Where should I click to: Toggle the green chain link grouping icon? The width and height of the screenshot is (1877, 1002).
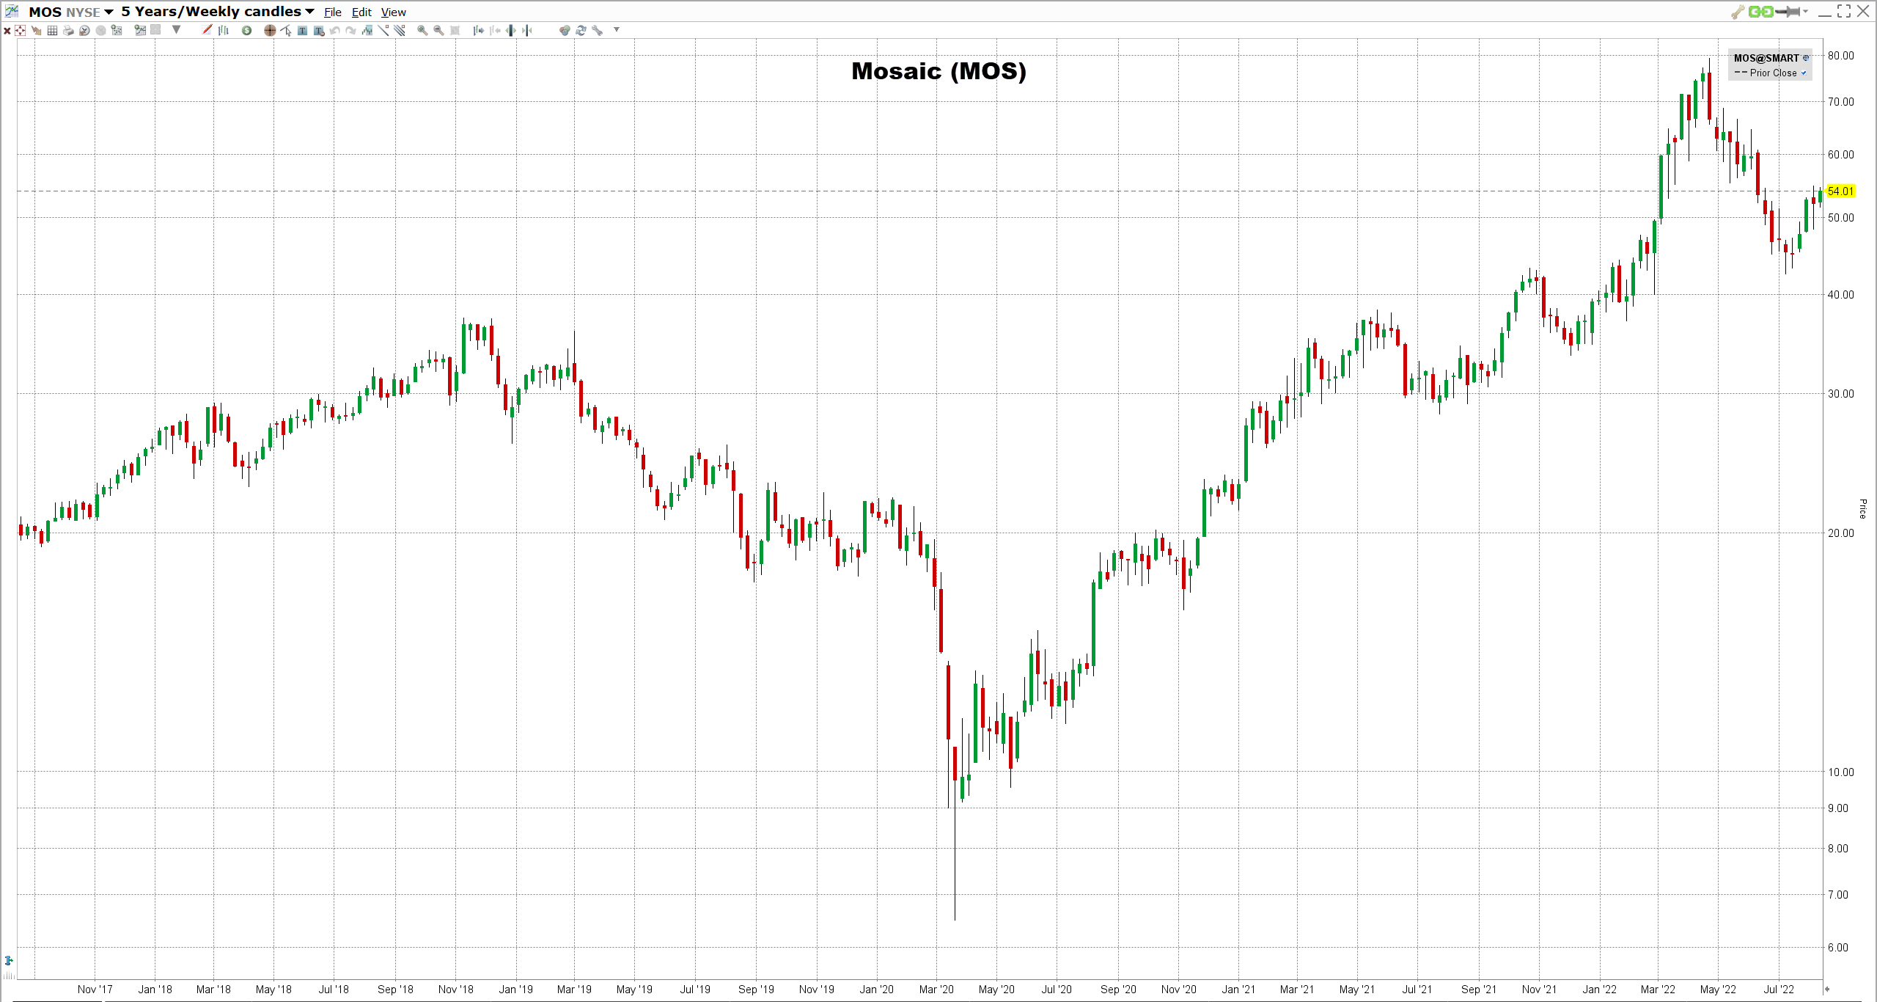[x=1760, y=11]
